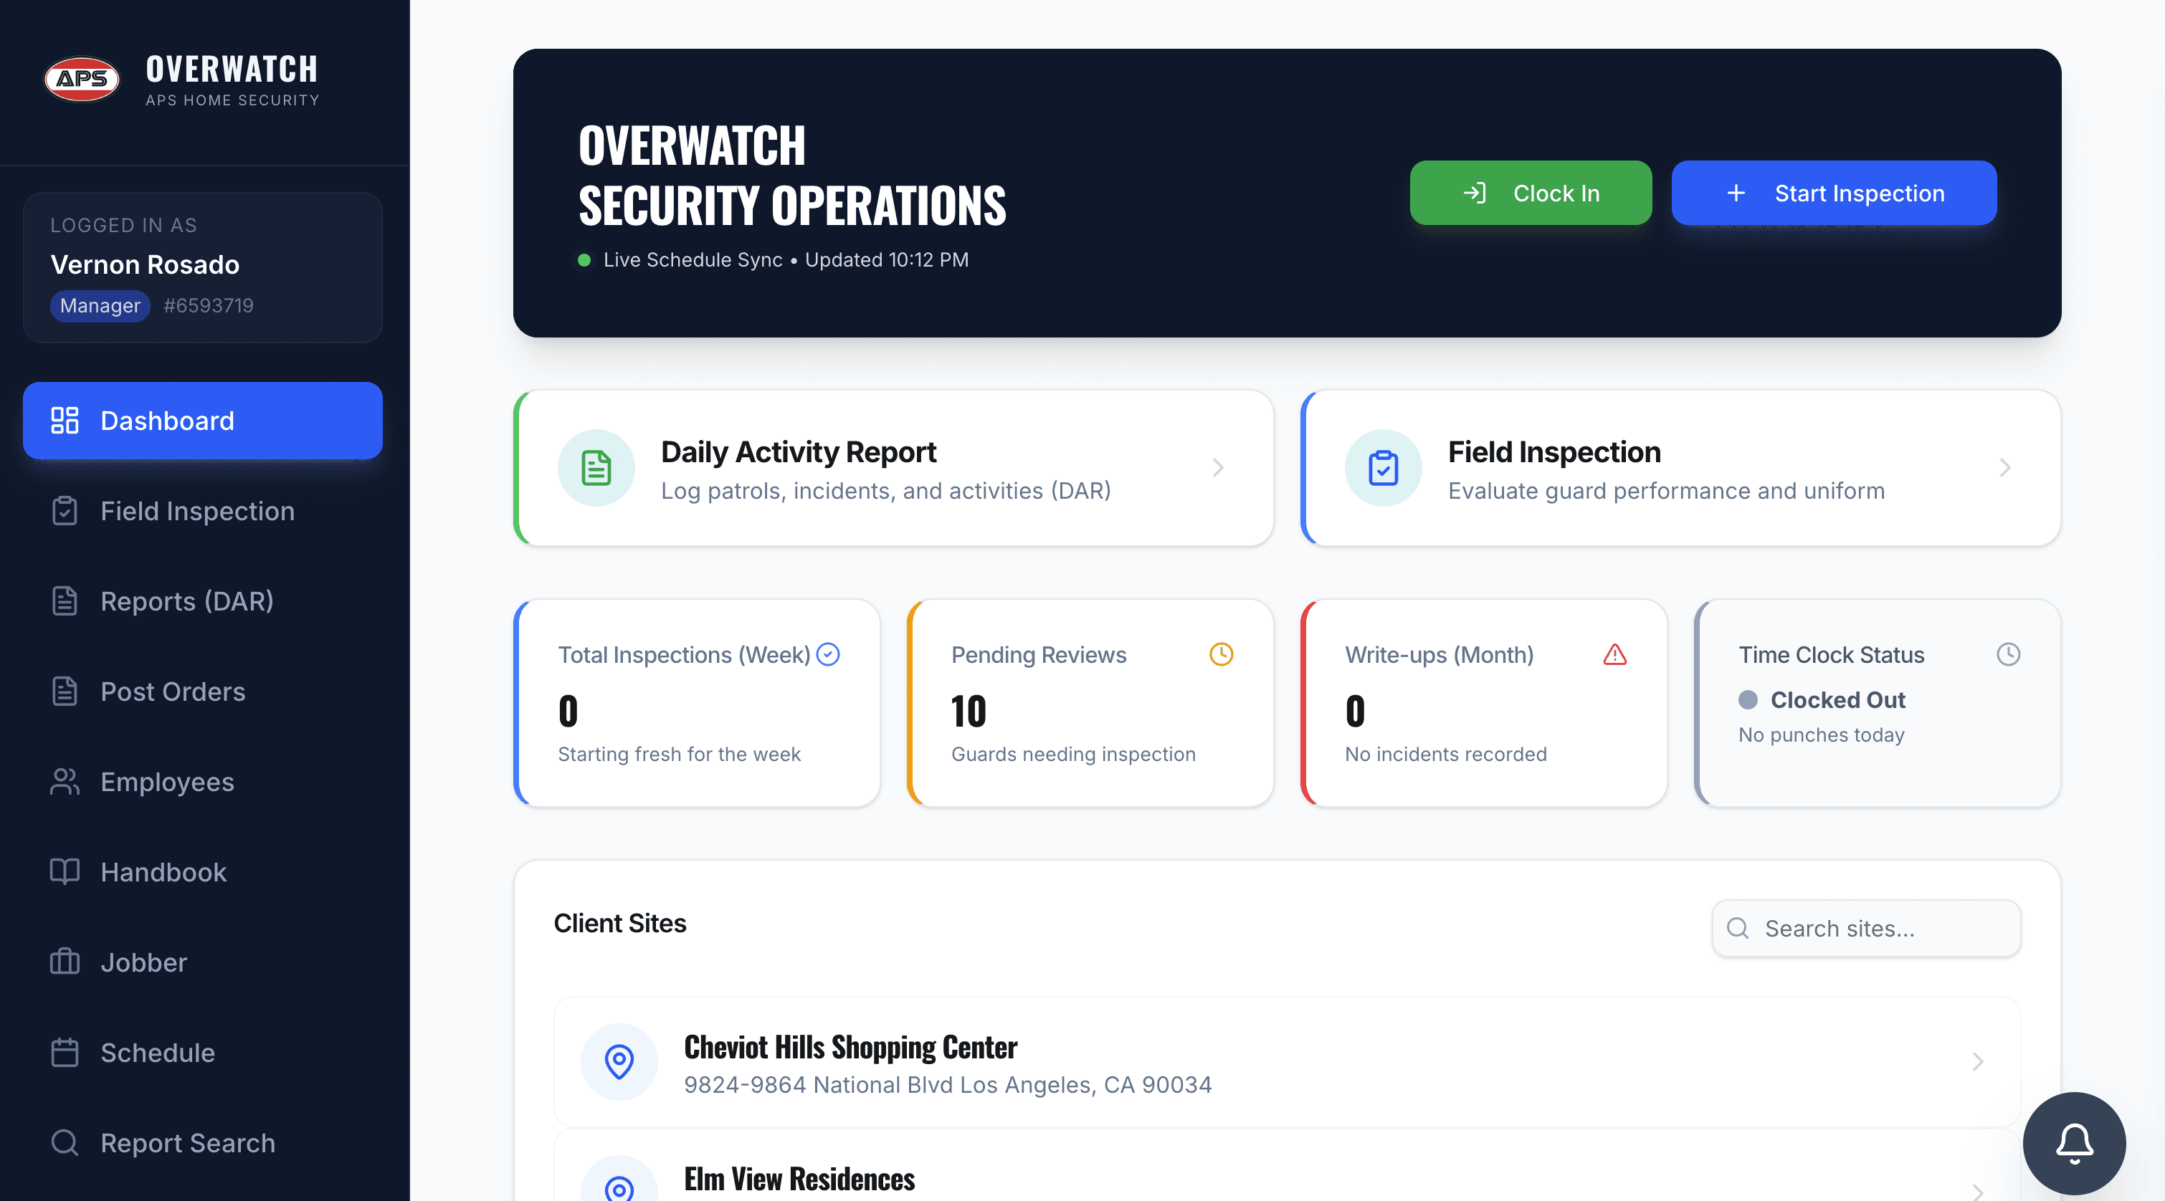
Task: Go to Employees in the sidebar
Action: [166, 782]
